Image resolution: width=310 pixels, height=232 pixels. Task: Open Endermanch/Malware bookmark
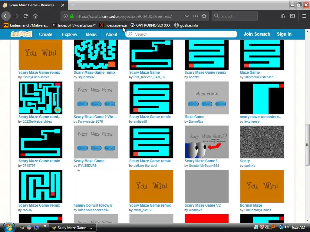(x=26, y=25)
